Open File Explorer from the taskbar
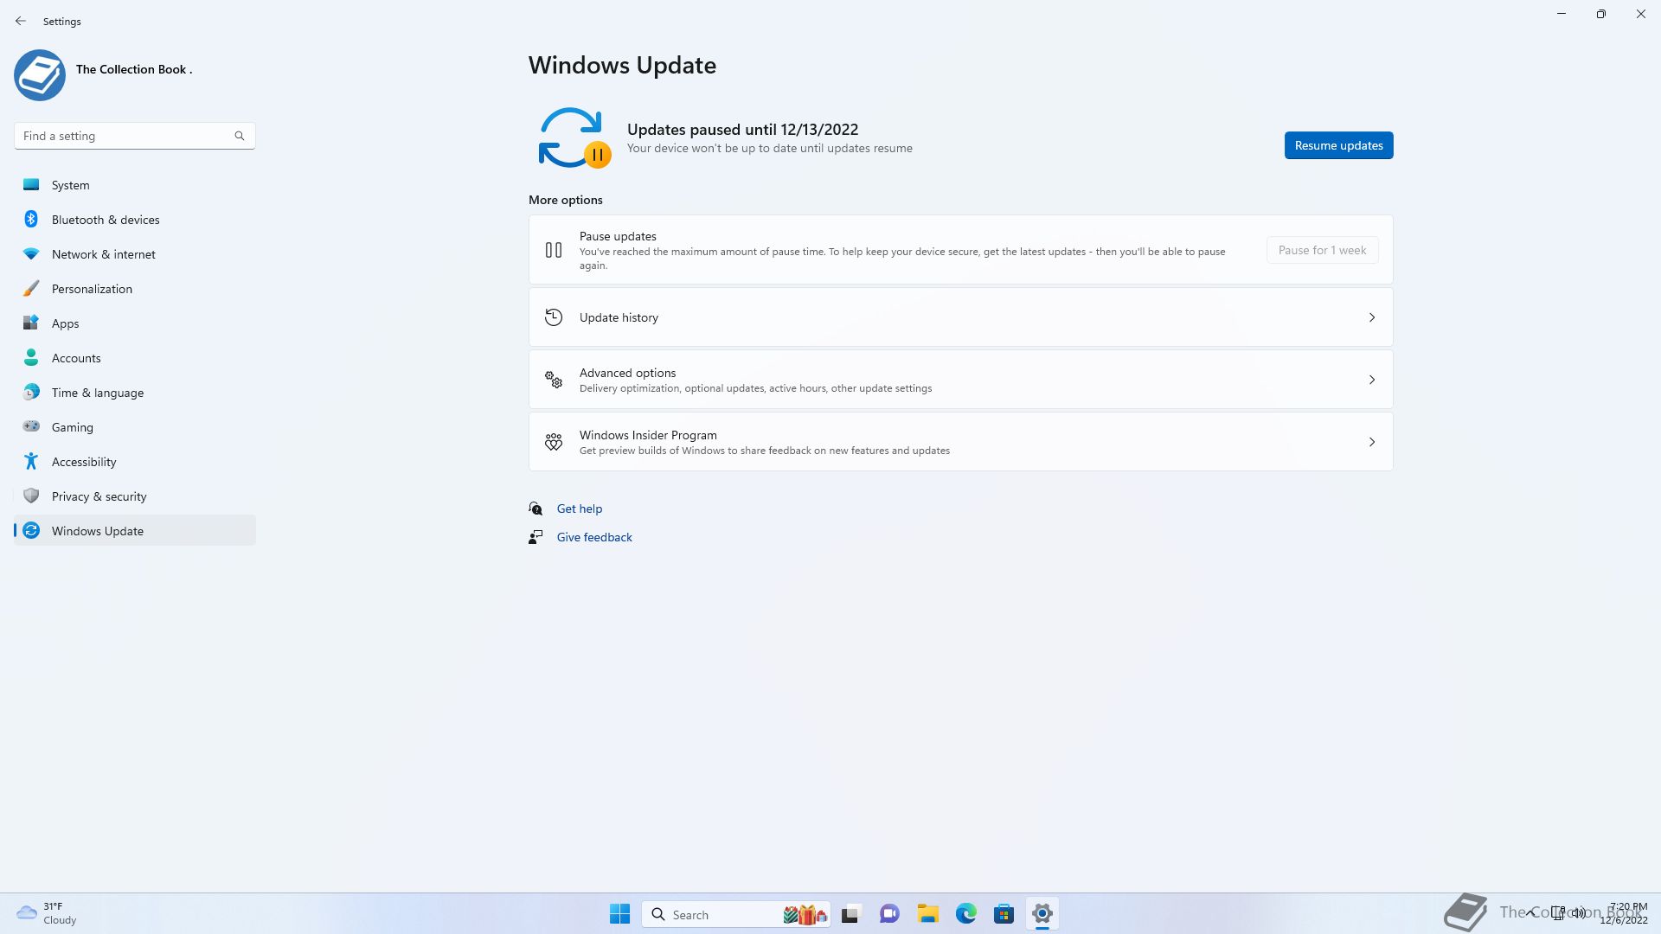Screen dimensions: 1661x934 (x=927, y=914)
